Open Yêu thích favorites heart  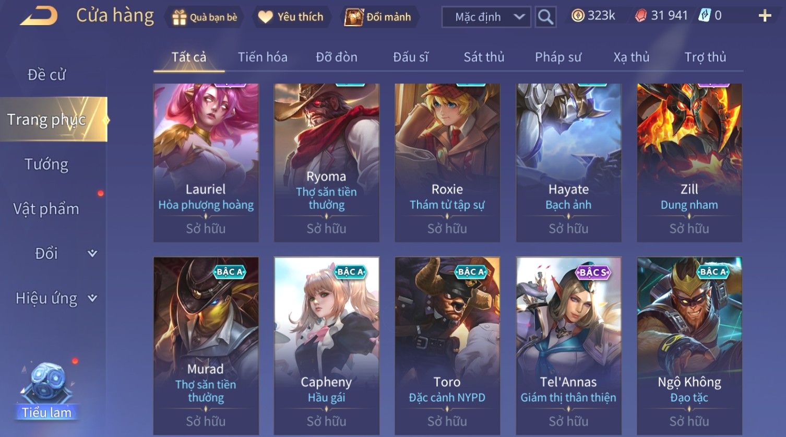tap(291, 17)
